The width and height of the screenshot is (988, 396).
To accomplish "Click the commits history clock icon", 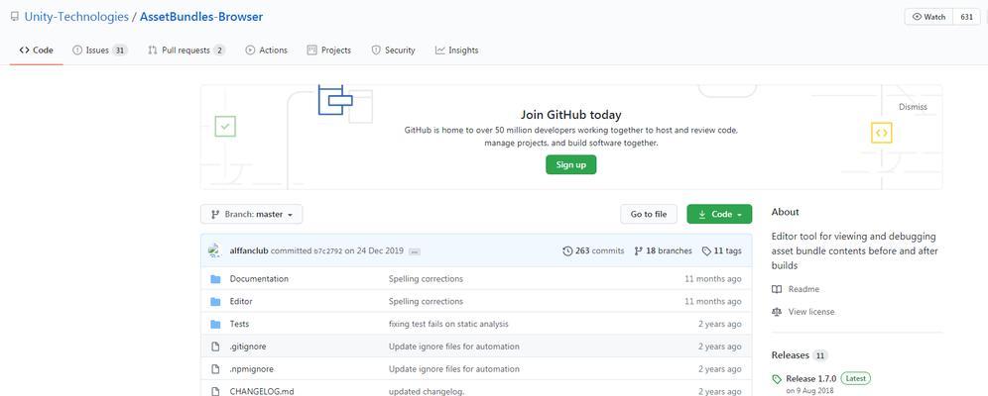I will click(x=567, y=250).
